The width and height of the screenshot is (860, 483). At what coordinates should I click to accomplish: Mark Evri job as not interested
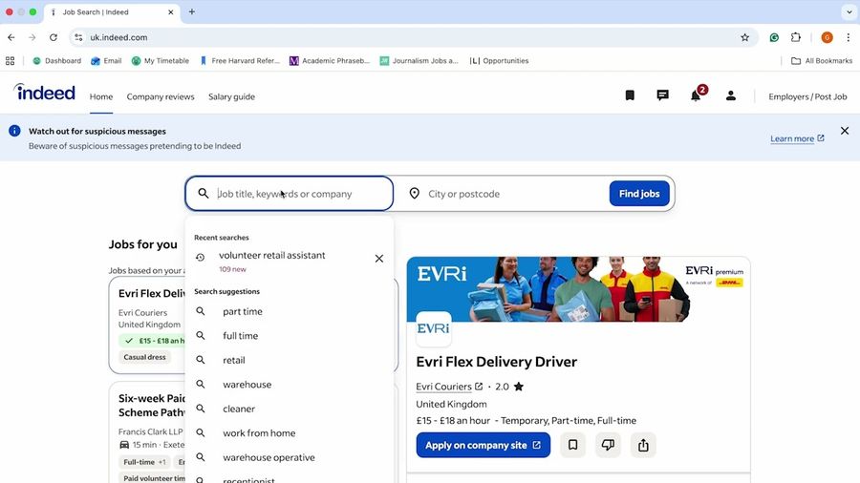pos(608,445)
